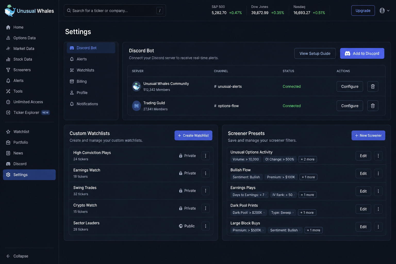The width and height of the screenshot is (396, 264).
Task: Click Public visibility on Sector Leaders
Action: click(x=187, y=226)
